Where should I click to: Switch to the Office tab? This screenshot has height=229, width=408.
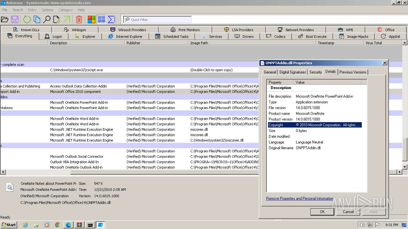[x=386, y=30]
